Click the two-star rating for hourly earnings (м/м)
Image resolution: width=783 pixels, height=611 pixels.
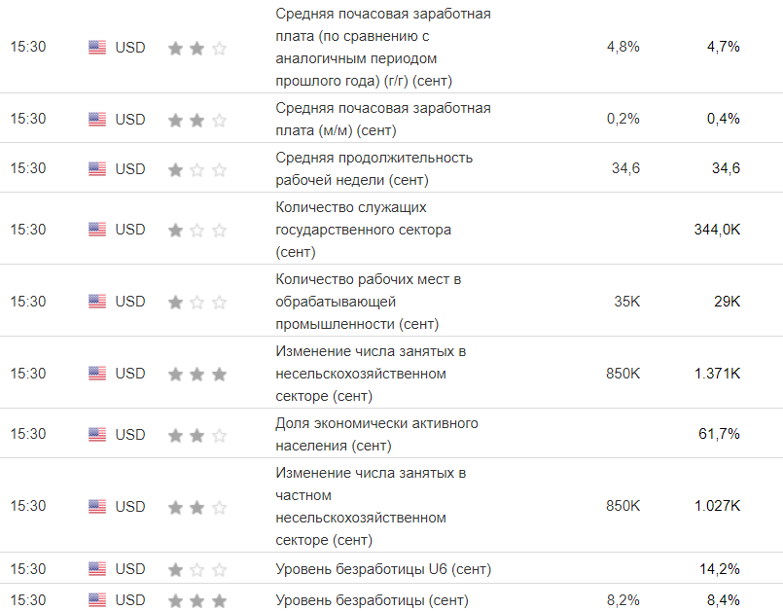(x=197, y=120)
